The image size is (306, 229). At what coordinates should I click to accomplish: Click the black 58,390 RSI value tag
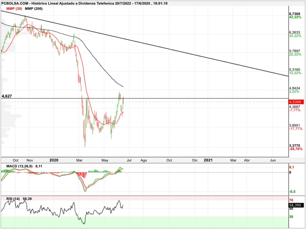click(296, 205)
